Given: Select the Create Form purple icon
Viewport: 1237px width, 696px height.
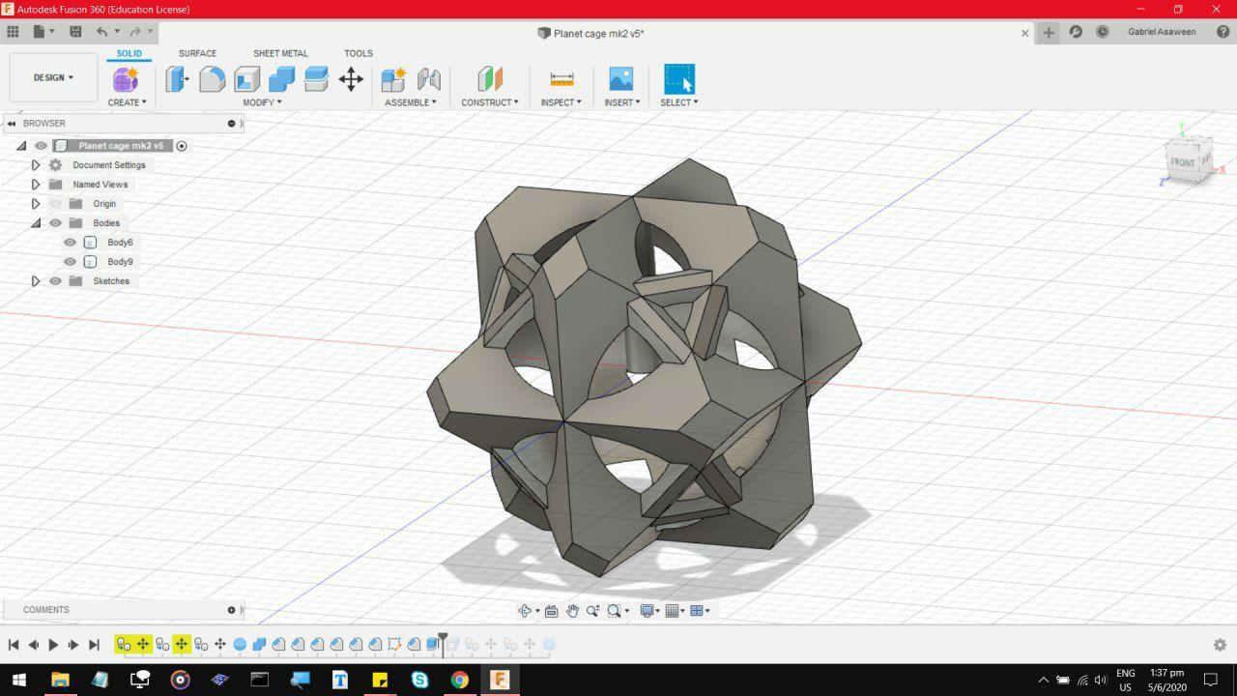Looking at the screenshot, I should coord(126,79).
